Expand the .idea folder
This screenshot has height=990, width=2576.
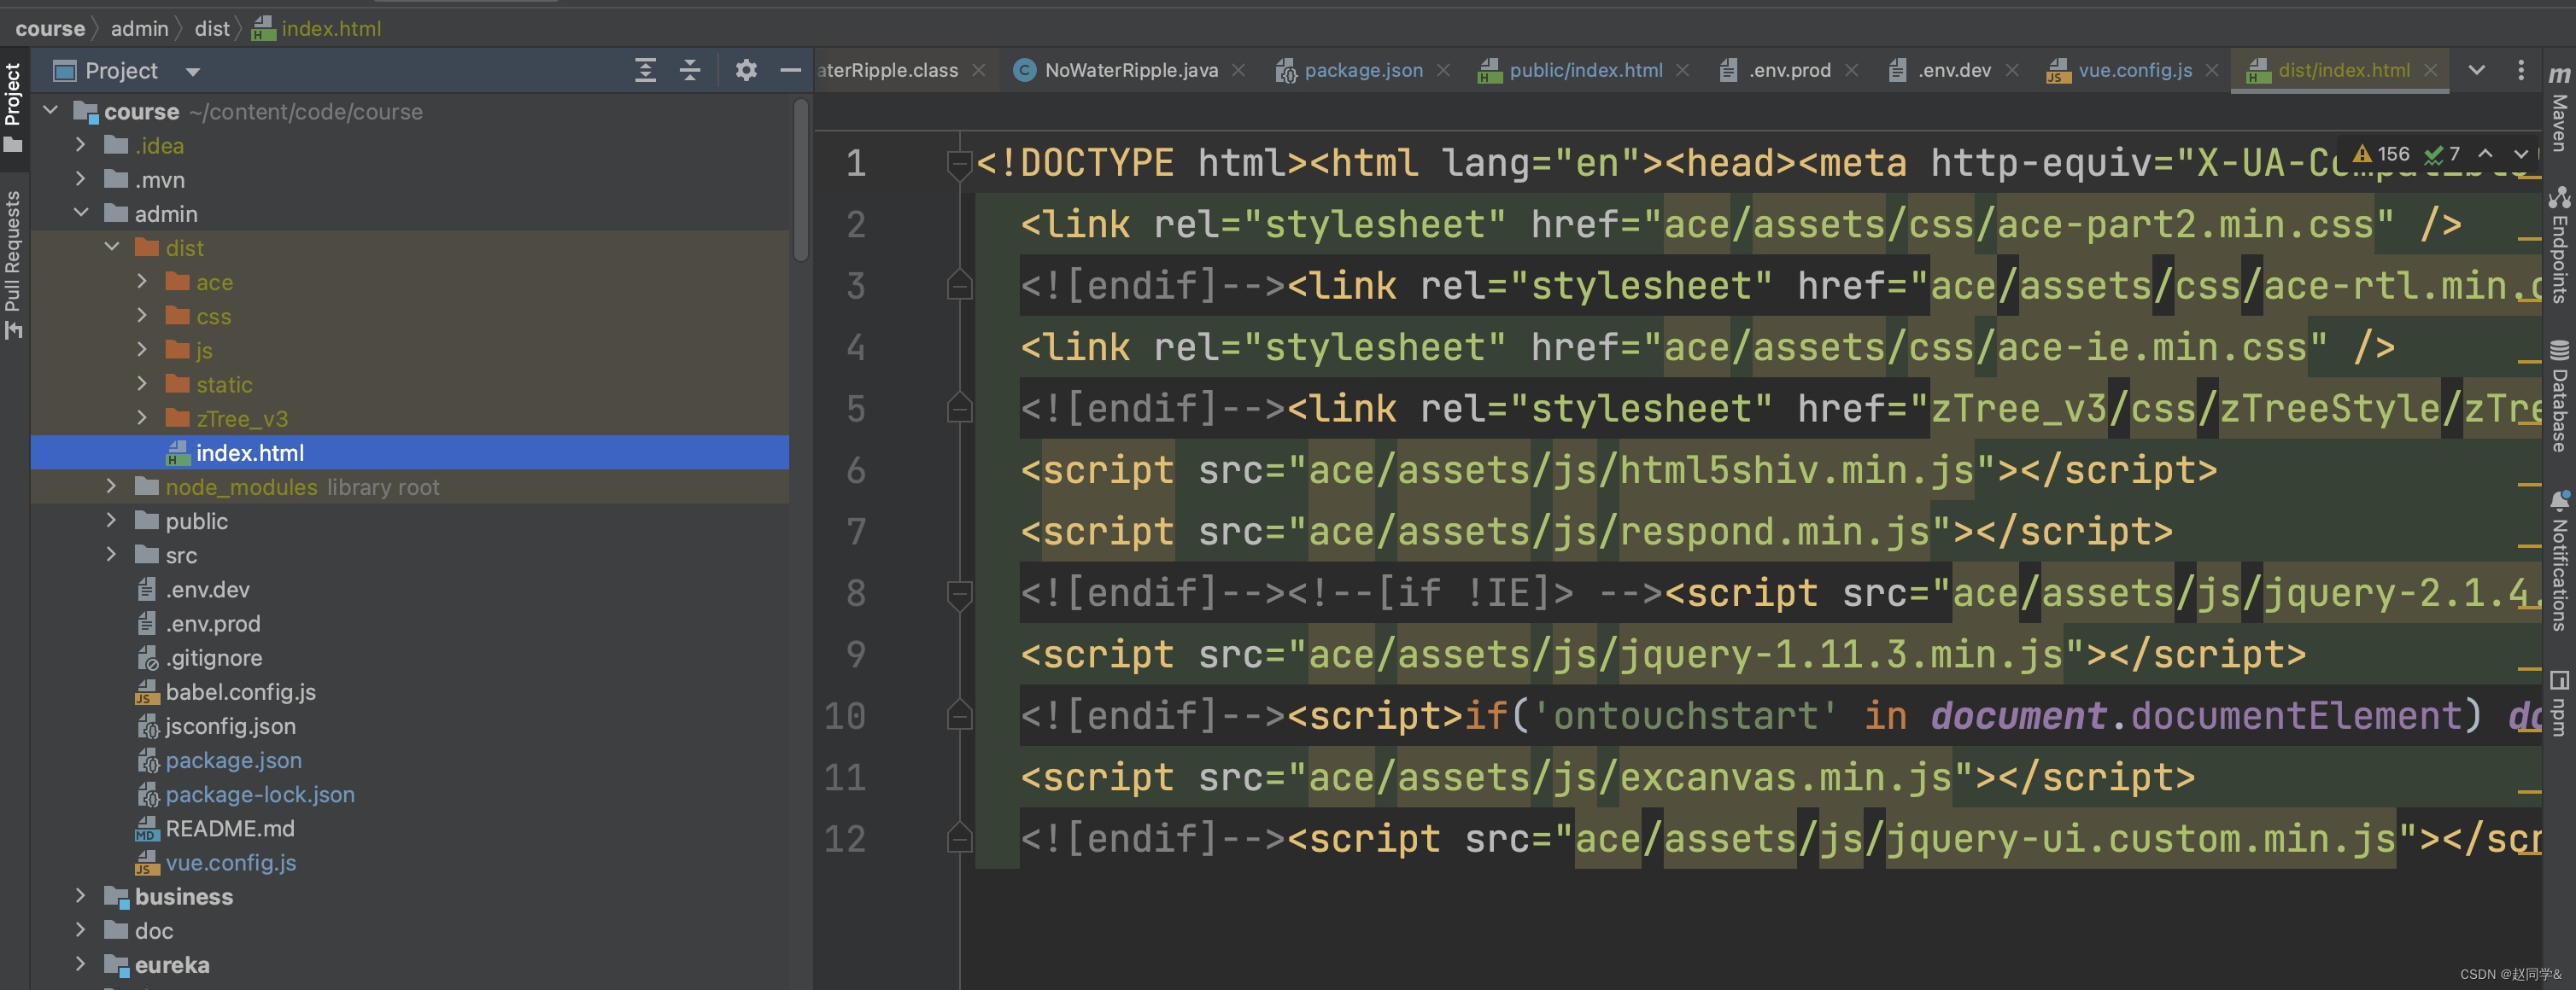[x=81, y=145]
